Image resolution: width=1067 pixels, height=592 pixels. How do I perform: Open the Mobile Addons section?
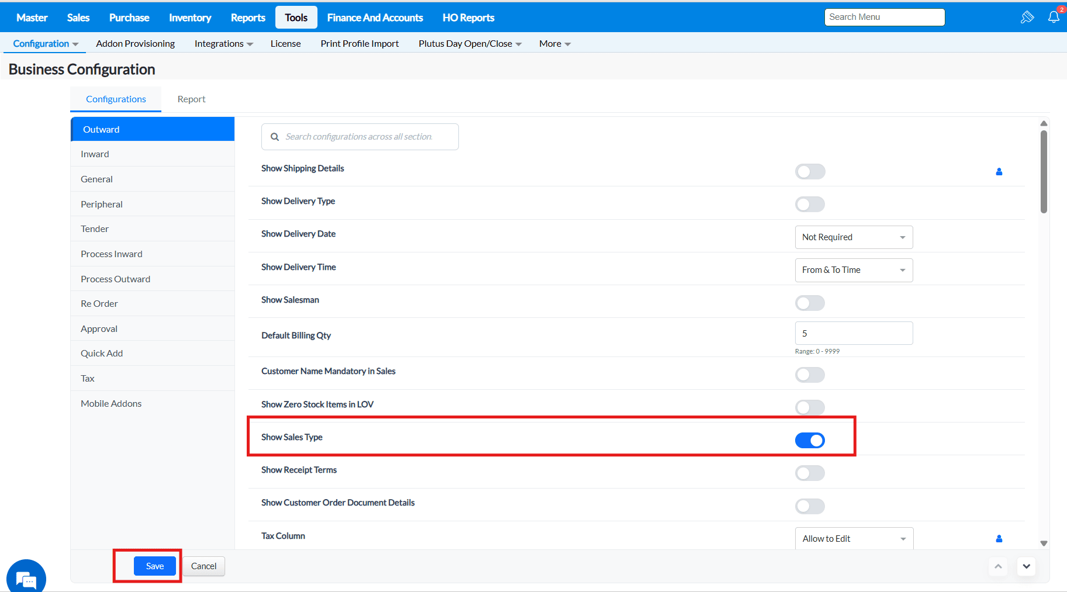click(x=153, y=403)
